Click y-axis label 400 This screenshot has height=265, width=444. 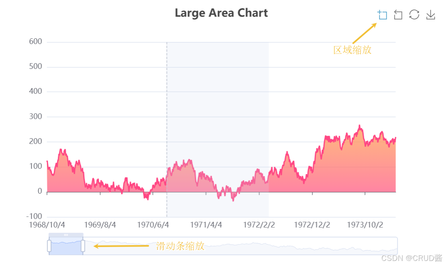click(x=35, y=91)
